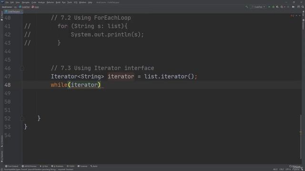Click the Profiler run icon

click(x=282, y=7)
